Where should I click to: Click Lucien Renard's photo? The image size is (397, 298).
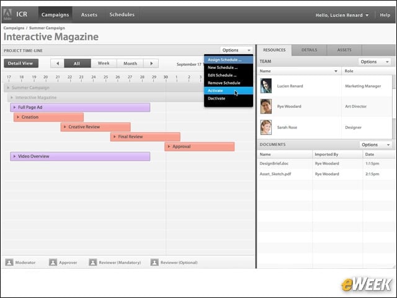point(266,86)
